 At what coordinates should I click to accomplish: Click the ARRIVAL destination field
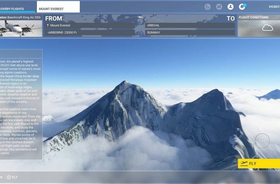(x=190, y=25)
